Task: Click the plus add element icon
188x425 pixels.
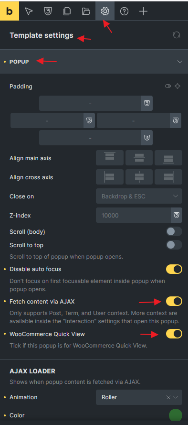Action: [143, 11]
